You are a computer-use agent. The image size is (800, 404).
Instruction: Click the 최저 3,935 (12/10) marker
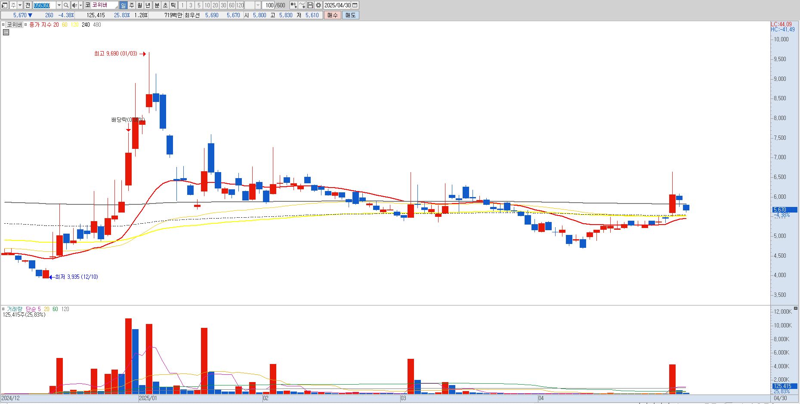[x=73, y=277]
